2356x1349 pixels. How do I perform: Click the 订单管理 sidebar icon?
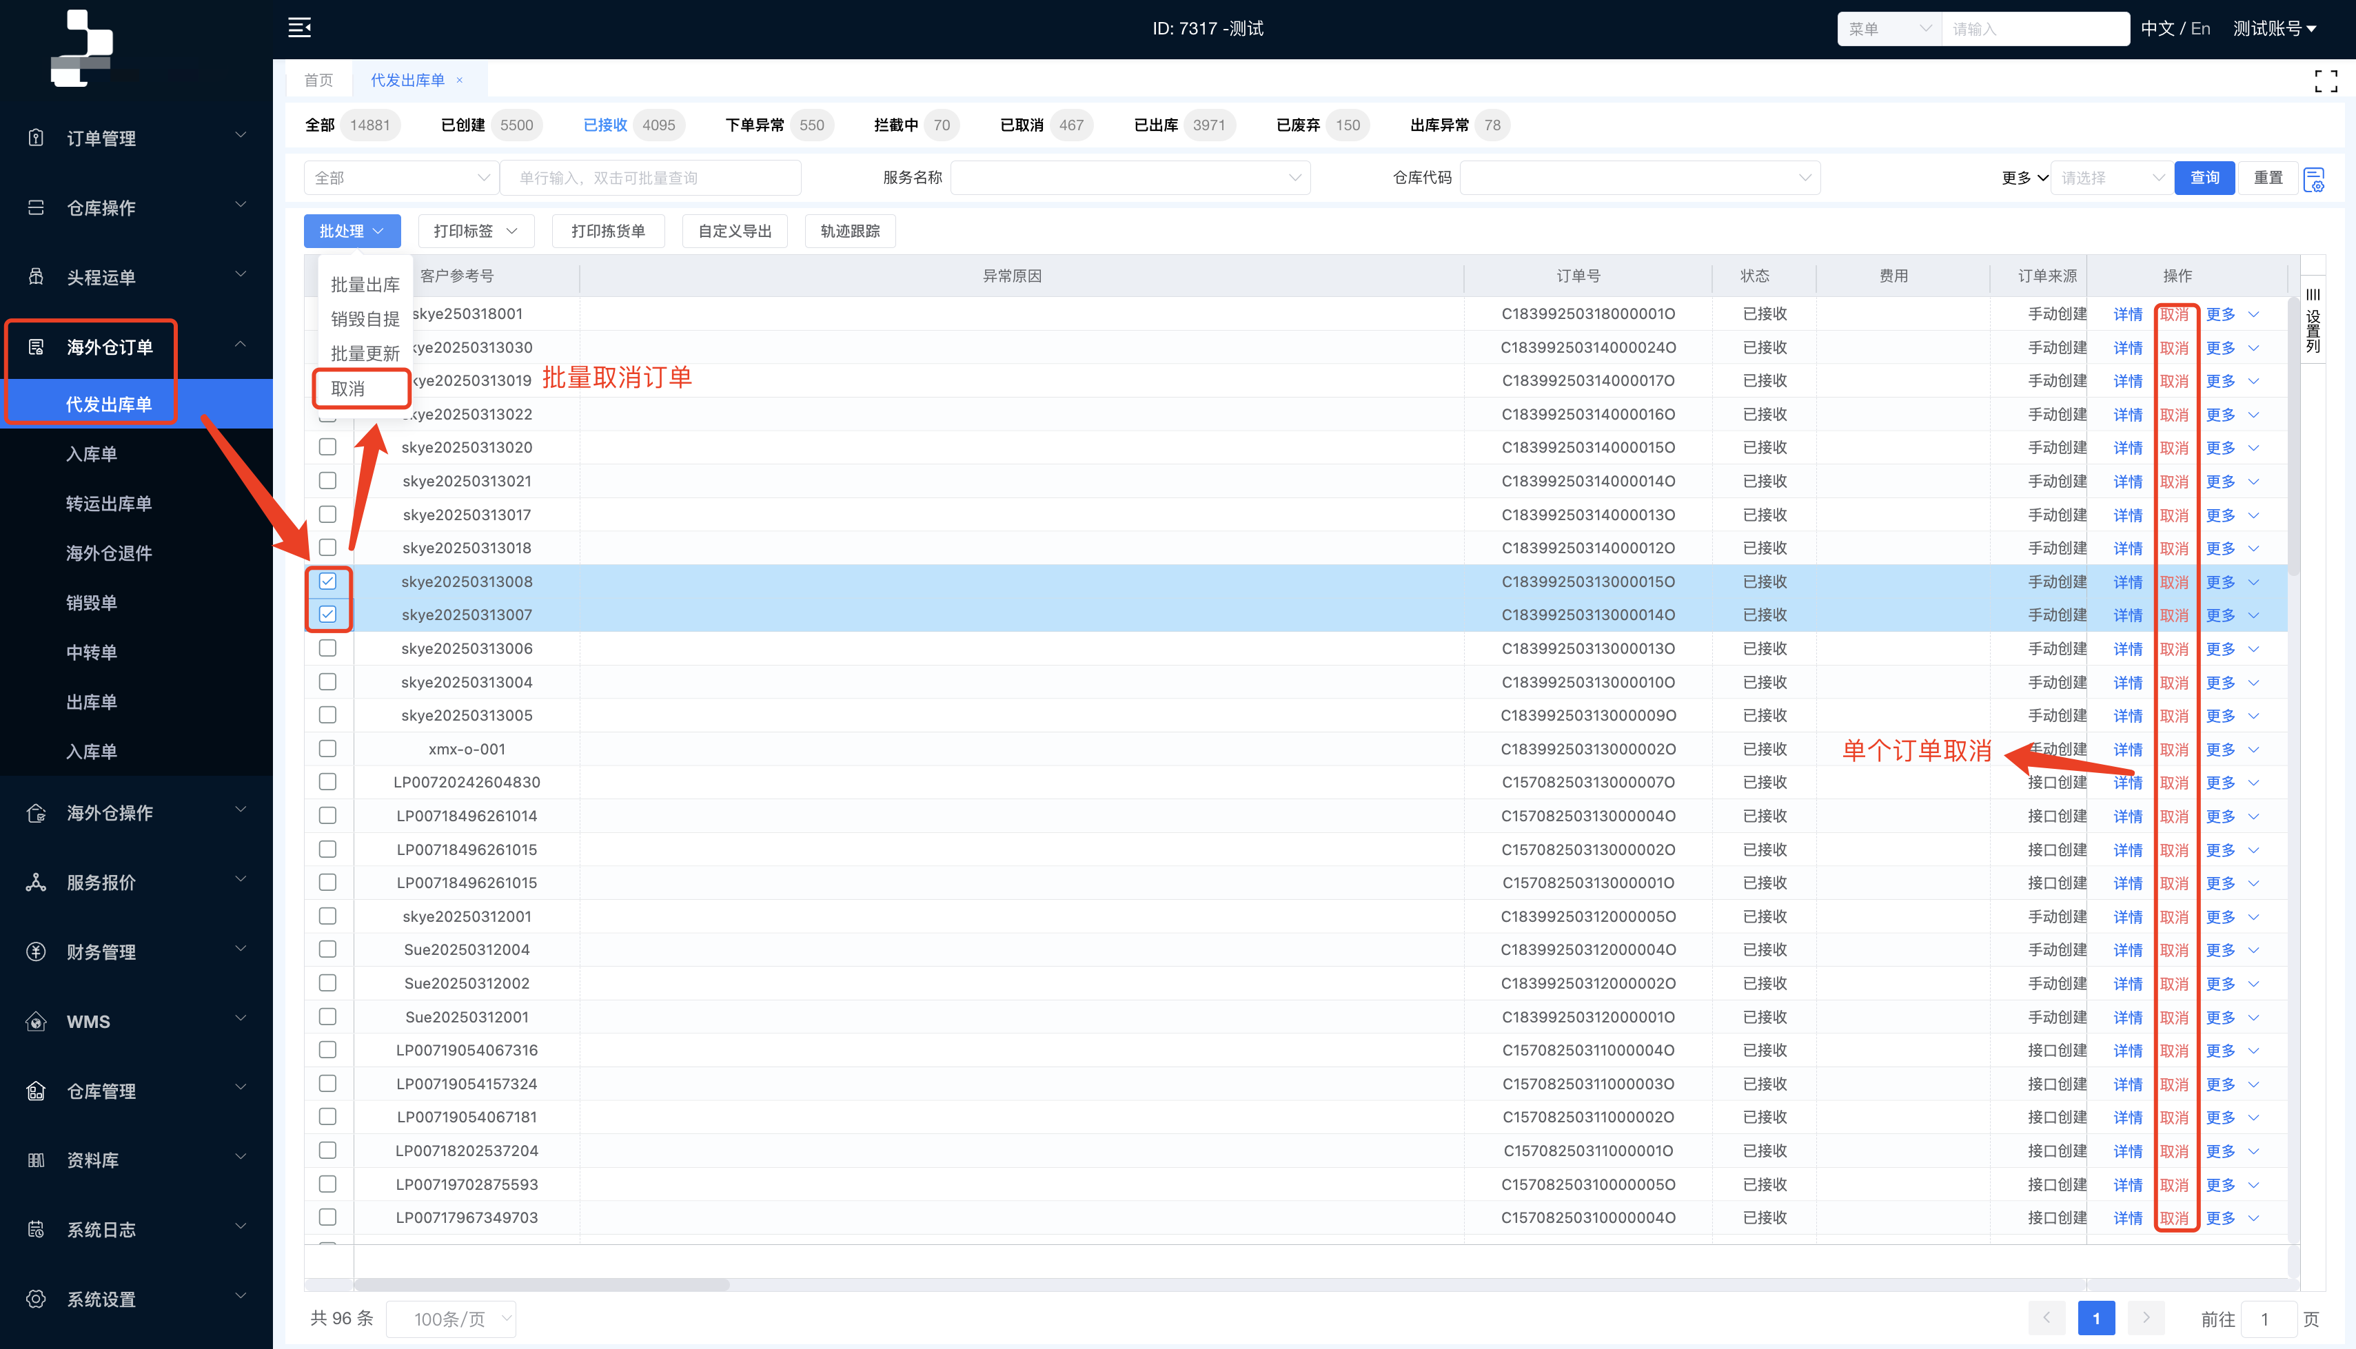pyautogui.click(x=36, y=138)
